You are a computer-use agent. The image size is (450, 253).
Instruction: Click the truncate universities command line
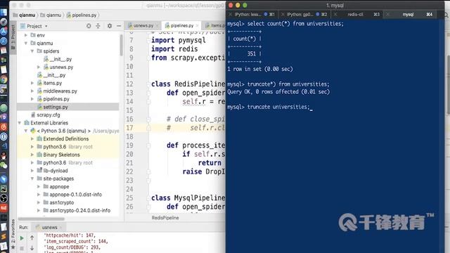[270, 107]
